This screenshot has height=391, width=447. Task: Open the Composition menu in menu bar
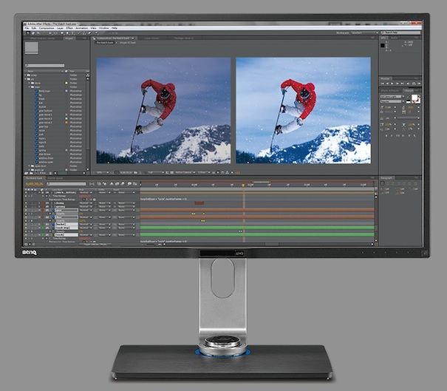coord(46,28)
